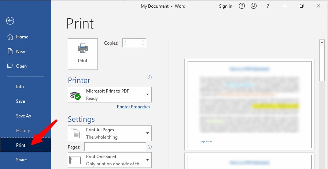The height and width of the screenshot is (169, 328).
Task: Select New in the sidebar
Action: click(26, 51)
